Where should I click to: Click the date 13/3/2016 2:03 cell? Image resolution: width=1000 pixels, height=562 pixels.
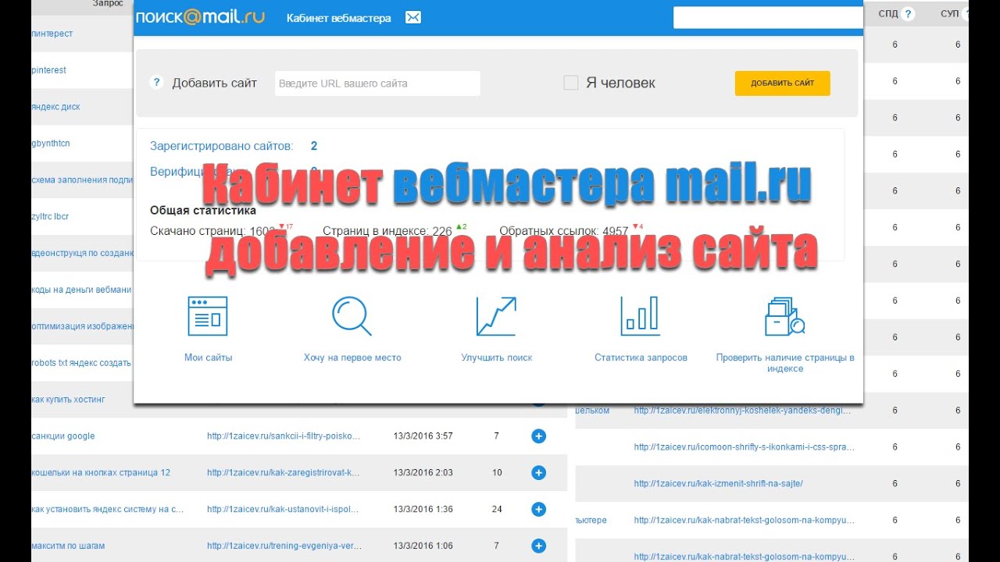423,472
